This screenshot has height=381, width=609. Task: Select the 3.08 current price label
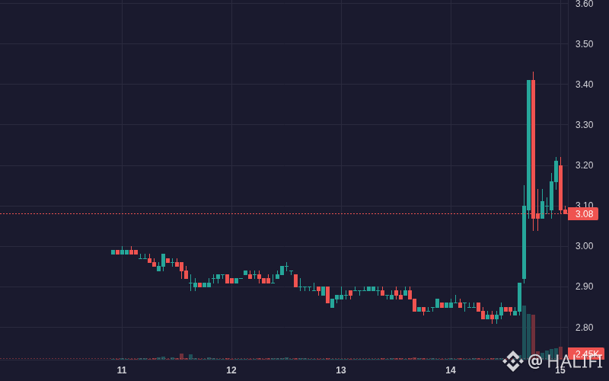click(x=583, y=214)
